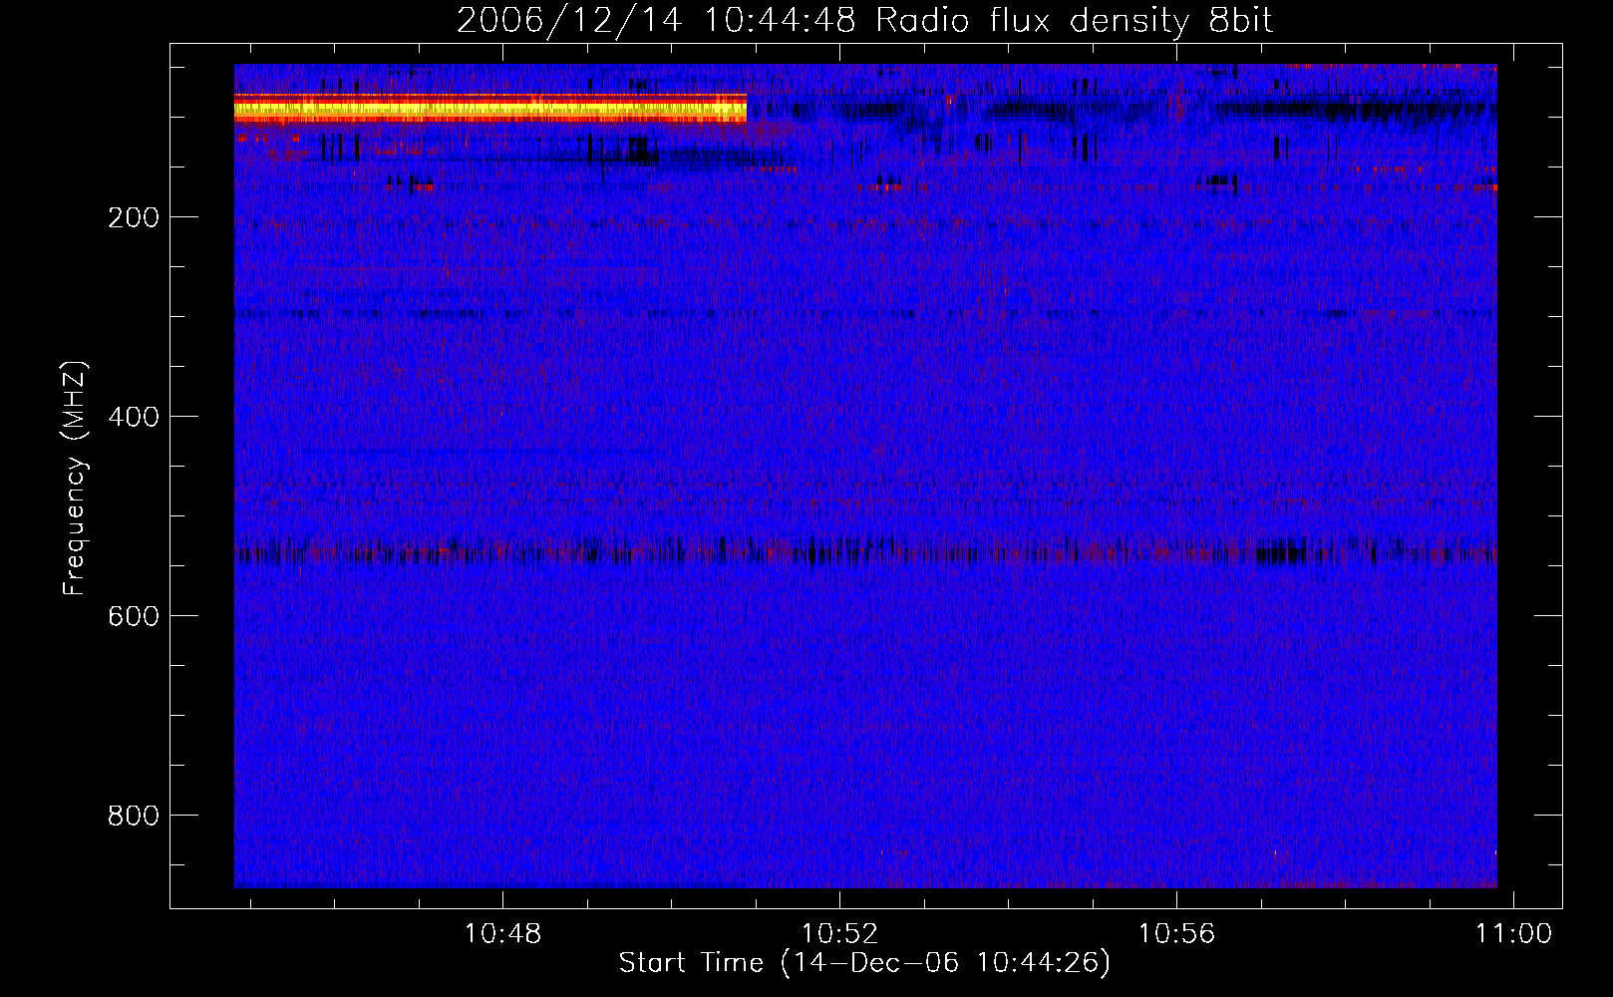The width and height of the screenshot is (1613, 997).
Task: Click the 10:52 time tick label
Action: 839,934
